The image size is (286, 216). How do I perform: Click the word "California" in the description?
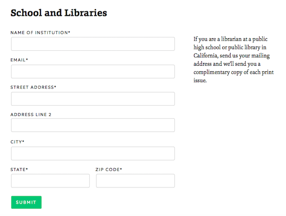coord(205,56)
